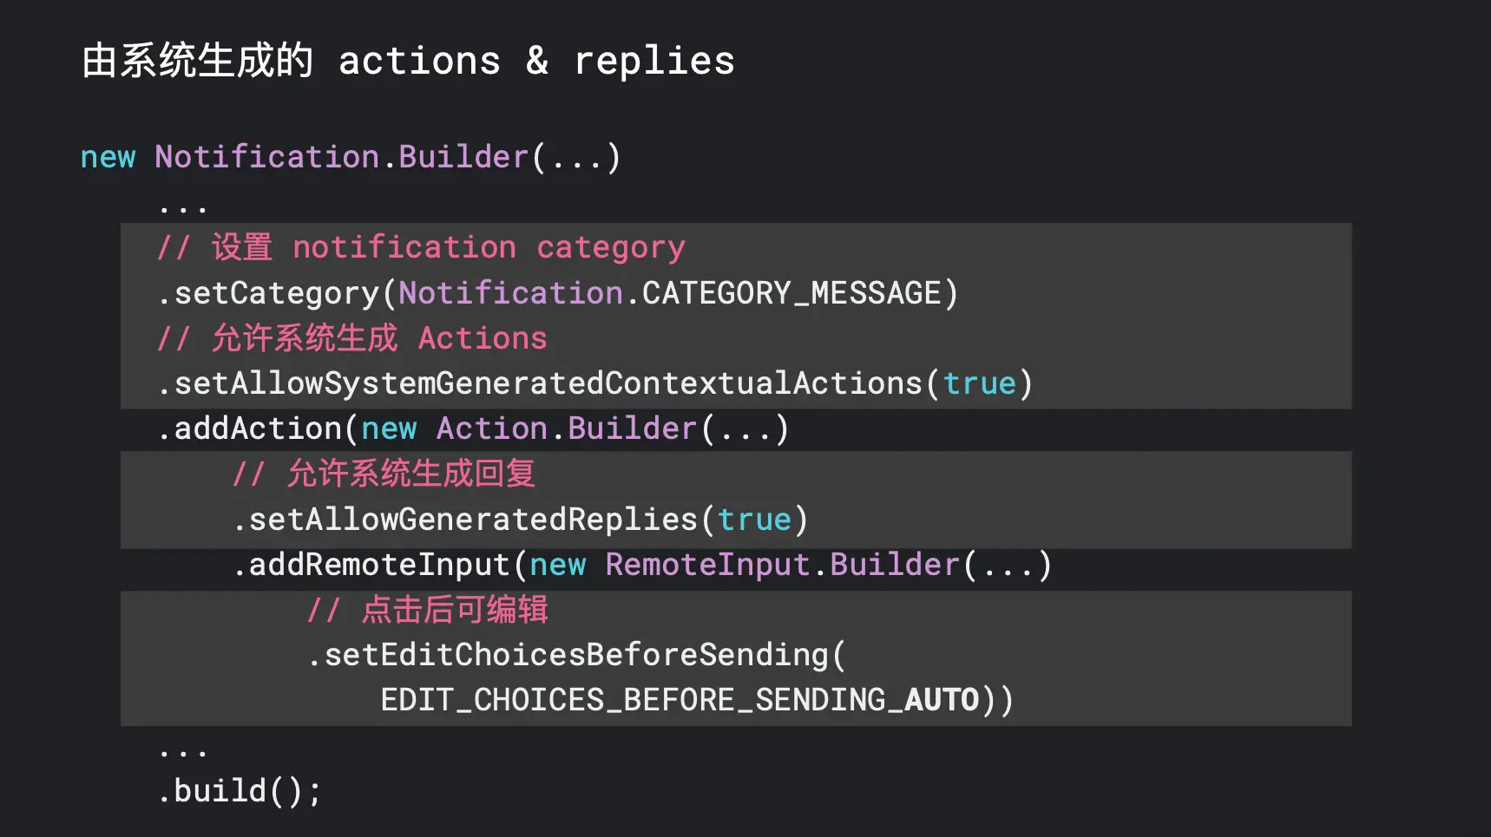The width and height of the screenshot is (1491, 837).
Task: Click the 'CATEGORY_MESSAGE' constant
Action: click(x=791, y=293)
